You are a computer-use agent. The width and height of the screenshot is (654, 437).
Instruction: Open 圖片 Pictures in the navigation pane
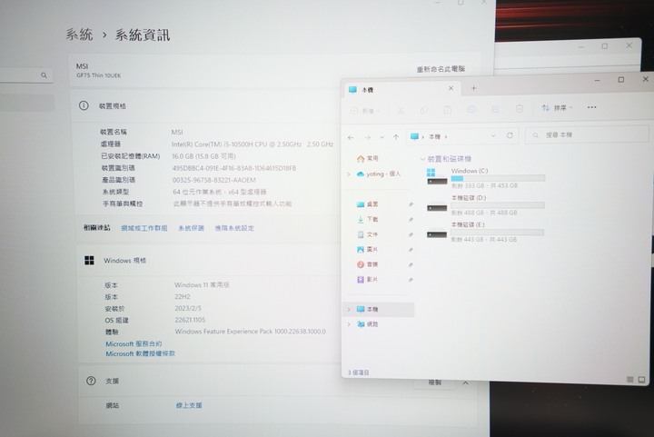368,249
